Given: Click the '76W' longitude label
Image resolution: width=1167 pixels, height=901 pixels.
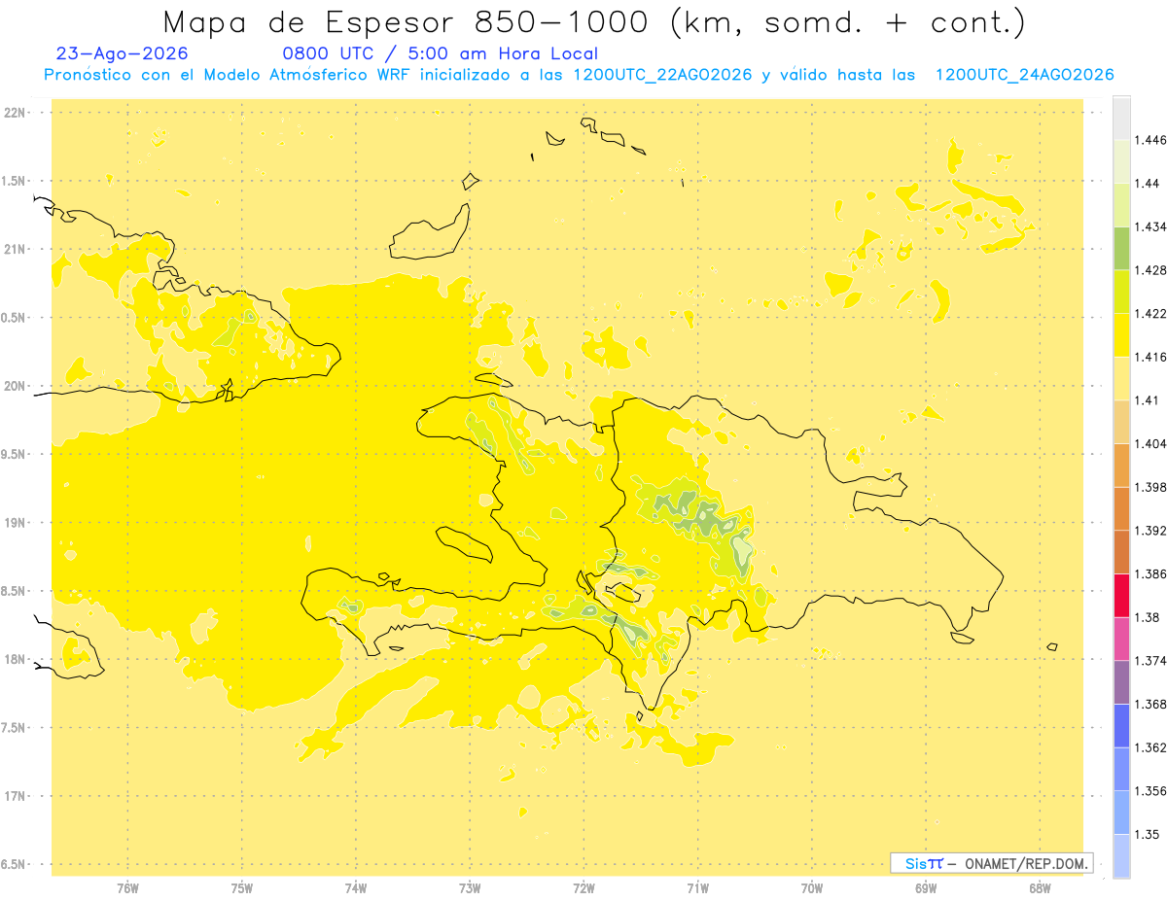Looking at the screenshot, I should pyautogui.click(x=127, y=887).
